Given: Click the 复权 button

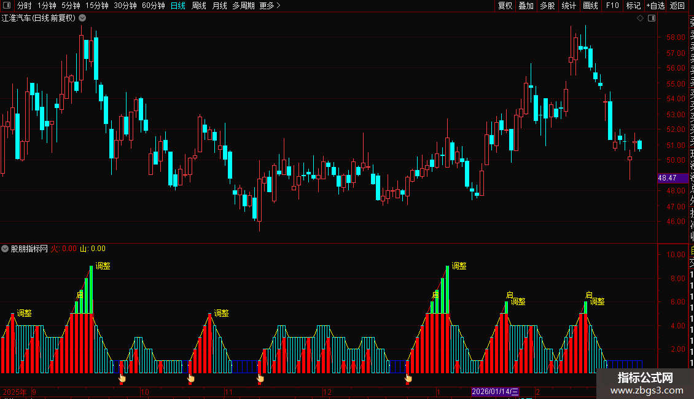Looking at the screenshot, I should pos(505,6).
